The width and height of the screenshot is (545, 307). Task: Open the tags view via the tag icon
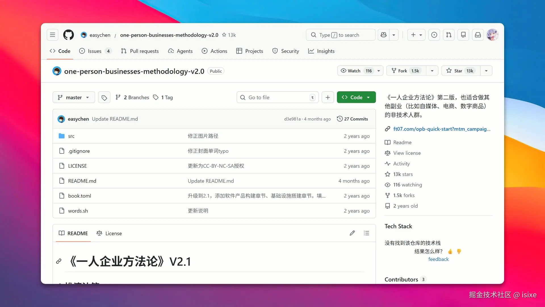click(104, 97)
